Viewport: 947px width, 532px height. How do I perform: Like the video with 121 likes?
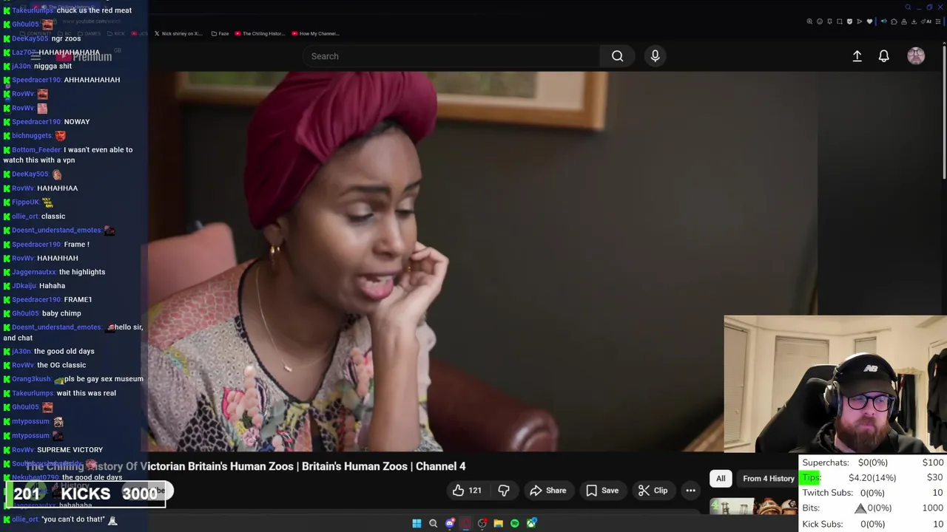[467, 491]
